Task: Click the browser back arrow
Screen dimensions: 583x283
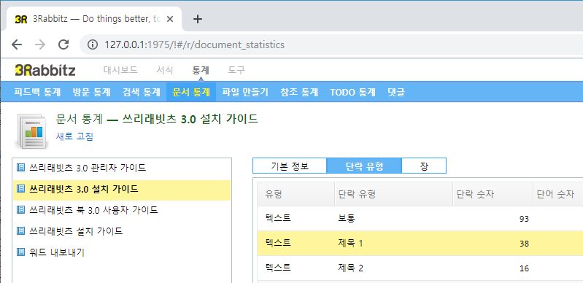Action: point(17,45)
